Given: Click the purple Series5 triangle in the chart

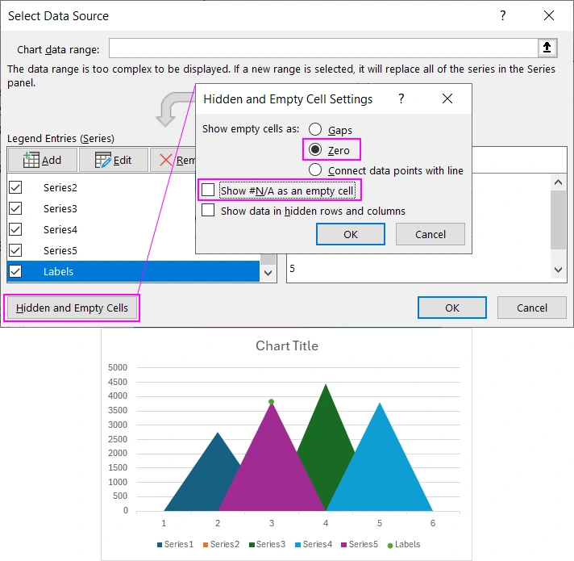Looking at the screenshot, I should pyautogui.click(x=271, y=468).
